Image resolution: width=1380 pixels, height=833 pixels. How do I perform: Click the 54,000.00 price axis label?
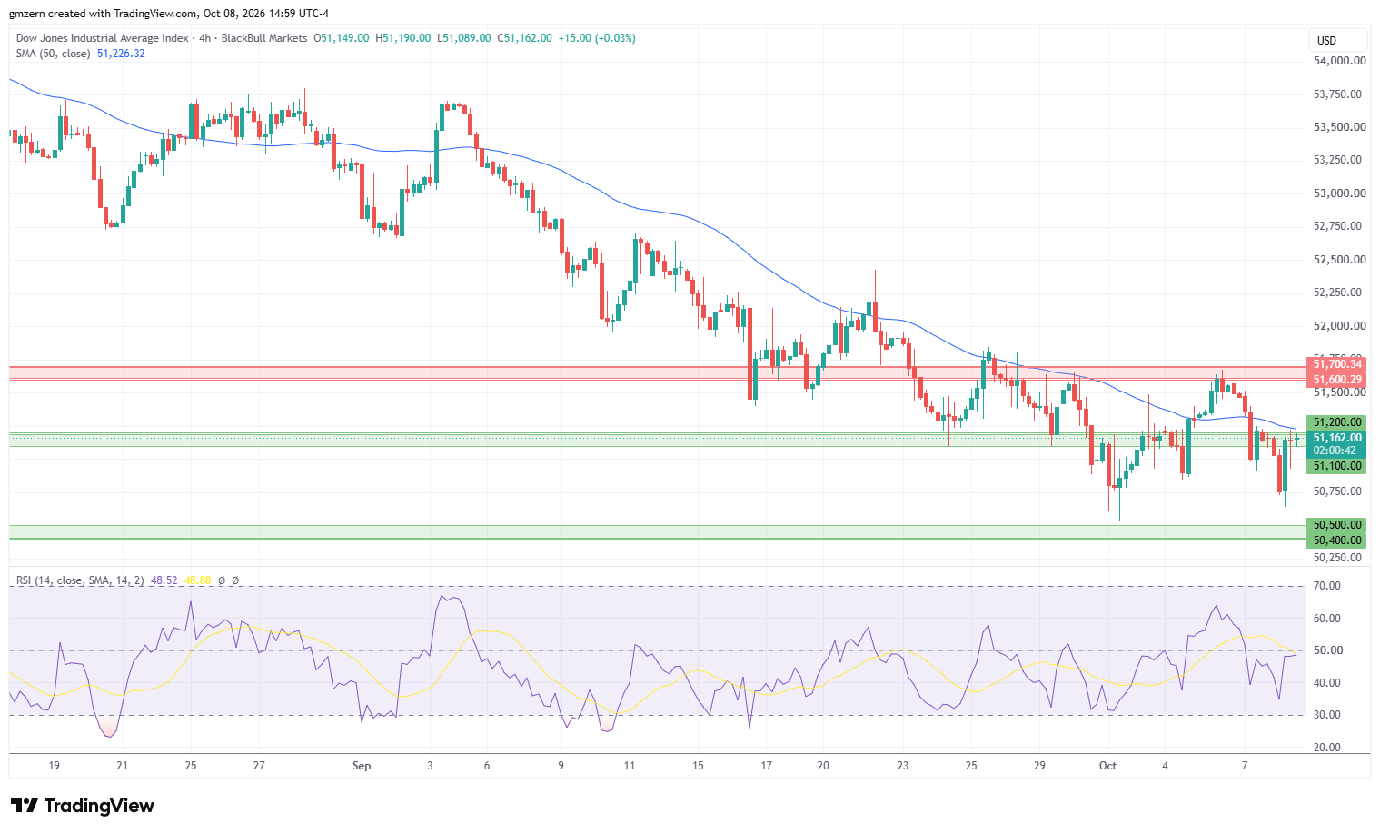click(x=1340, y=61)
